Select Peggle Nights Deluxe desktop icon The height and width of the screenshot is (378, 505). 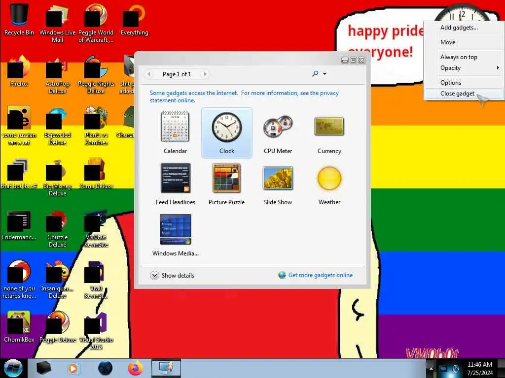(x=96, y=75)
